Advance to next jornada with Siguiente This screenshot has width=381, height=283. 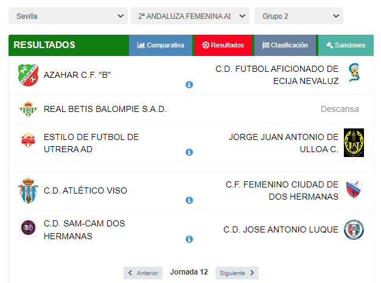point(237,273)
